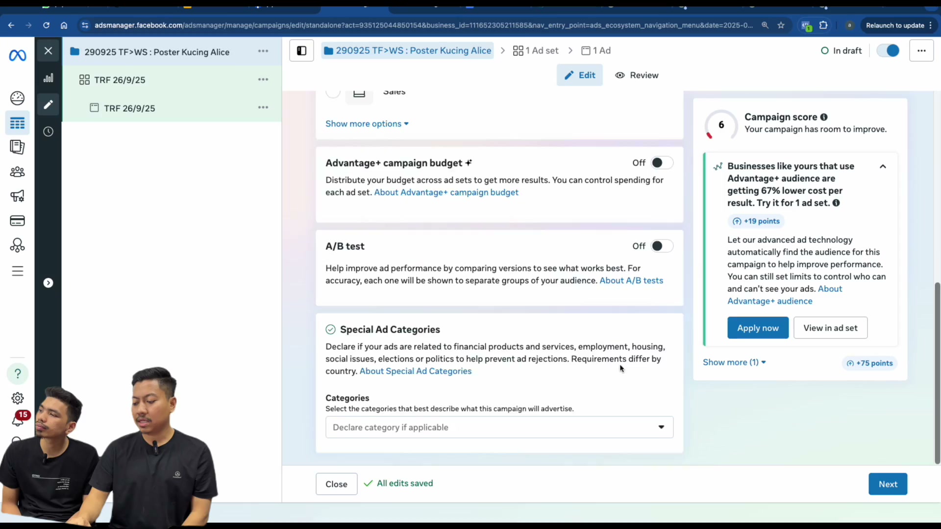Viewport: 941px width, 529px height.
Task: Expand sidebar with round arrow button
Action: (48, 283)
